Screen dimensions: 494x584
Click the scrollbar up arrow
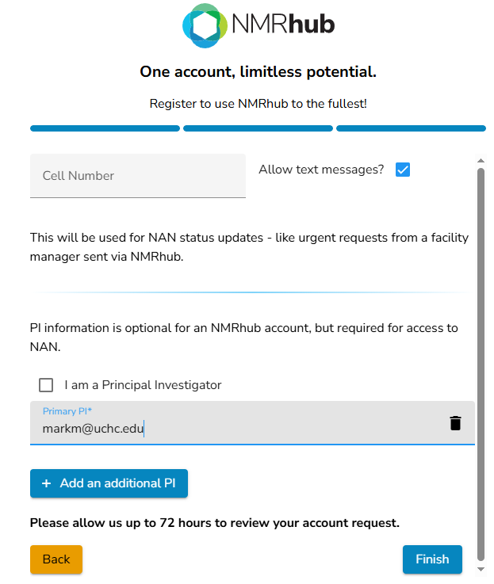point(480,160)
